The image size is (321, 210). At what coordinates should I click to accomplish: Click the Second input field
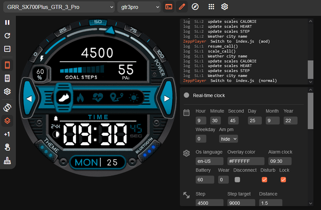233,121
